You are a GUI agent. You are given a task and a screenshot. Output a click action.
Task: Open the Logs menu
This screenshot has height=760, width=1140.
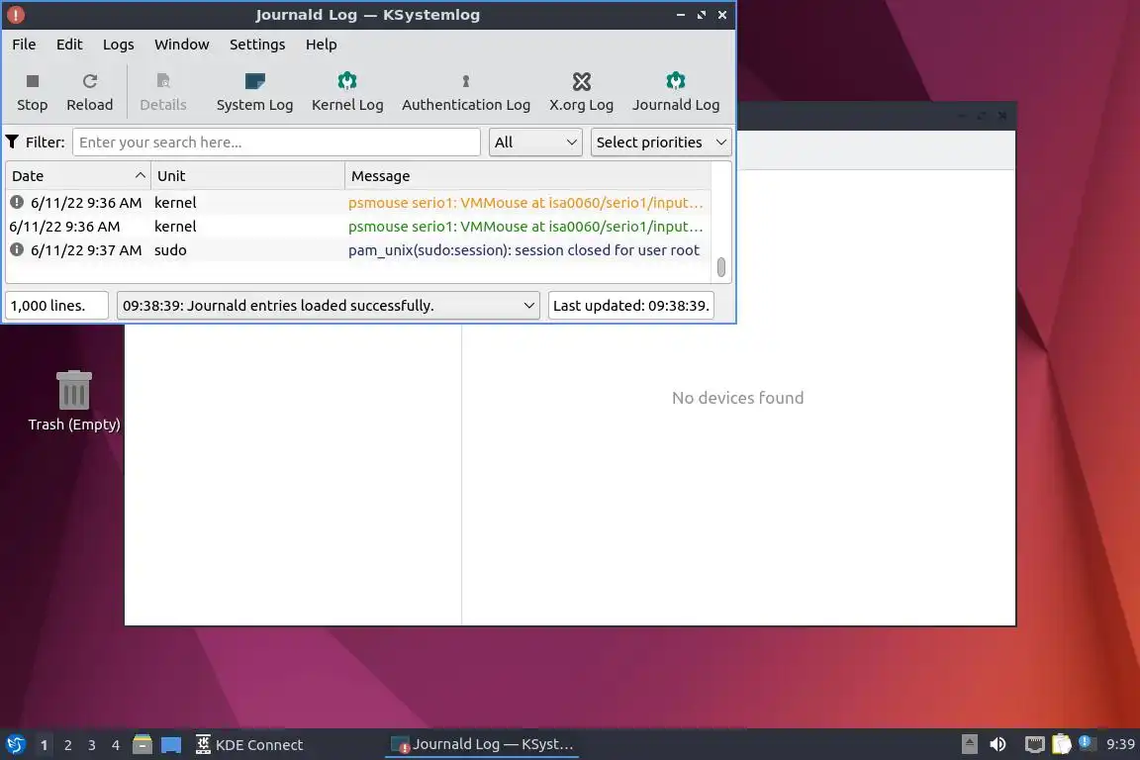point(119,45)
